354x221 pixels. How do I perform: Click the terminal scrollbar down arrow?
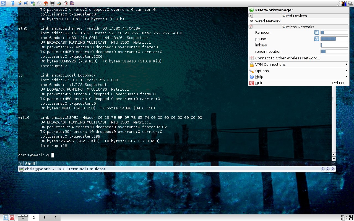pyautogui.click(x=334, y=159)
